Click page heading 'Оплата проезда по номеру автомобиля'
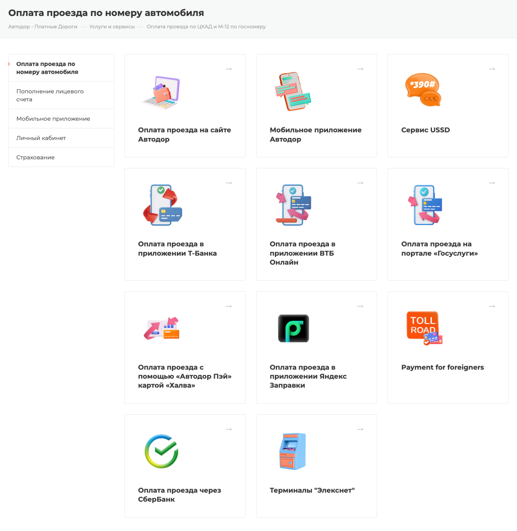Image resolution: width=517 pixels, height=531 pixels. tap(106, 13)
